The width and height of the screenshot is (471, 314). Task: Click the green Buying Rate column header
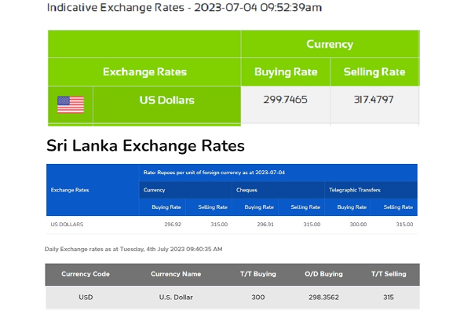click(x=286, y=71)
